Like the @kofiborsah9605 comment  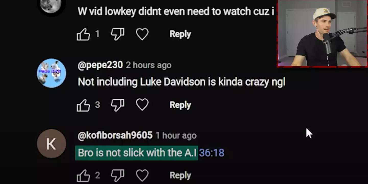(83, 175)
